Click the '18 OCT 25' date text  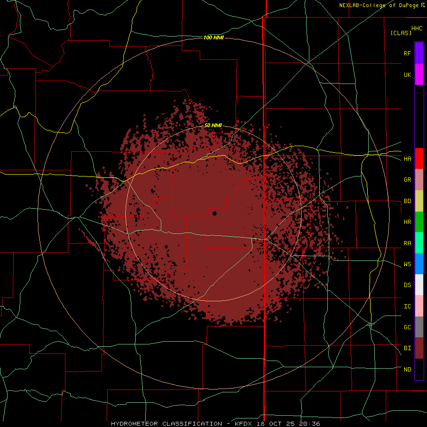[x=276, y=424]
